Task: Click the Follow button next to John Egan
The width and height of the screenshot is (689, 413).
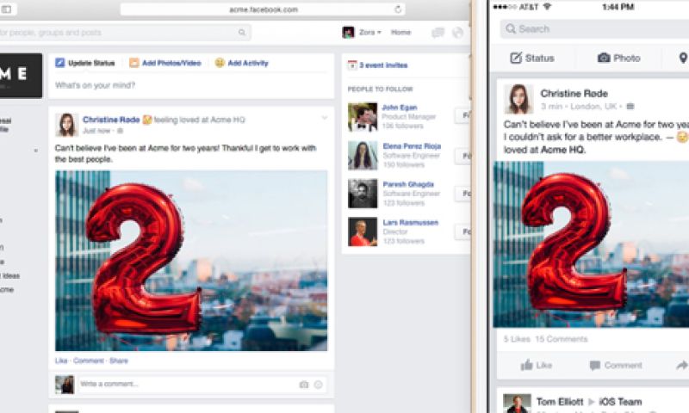Action: (x=462, y=116)
